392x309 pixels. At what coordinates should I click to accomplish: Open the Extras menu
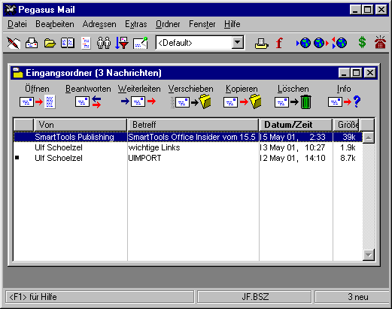(x=136, y=24)
